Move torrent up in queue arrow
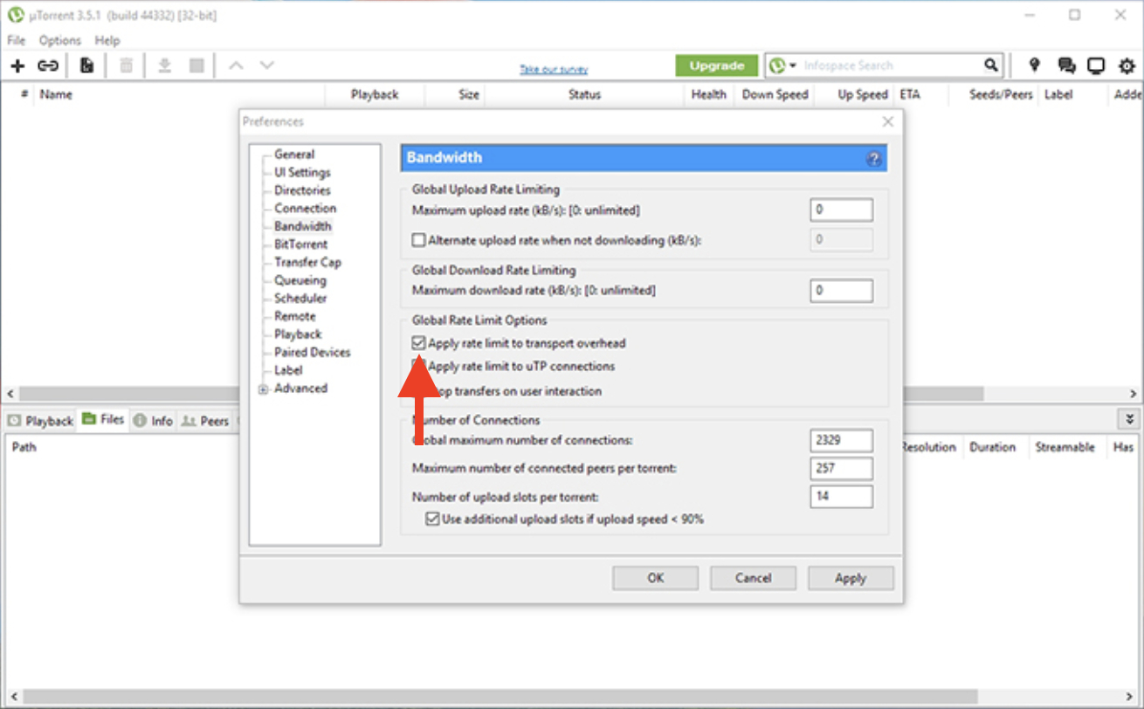This screenshot has height=709, width=1144. tap(236, 65)
